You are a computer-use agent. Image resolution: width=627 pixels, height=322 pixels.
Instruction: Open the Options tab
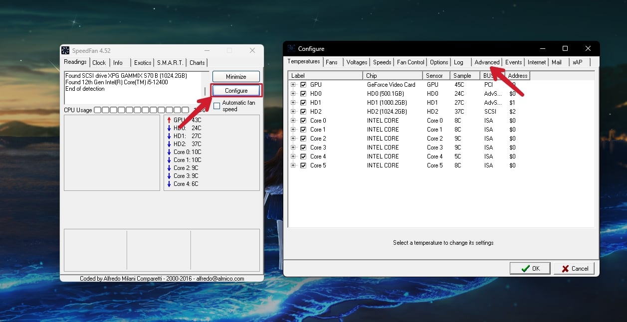pos(439,62)
